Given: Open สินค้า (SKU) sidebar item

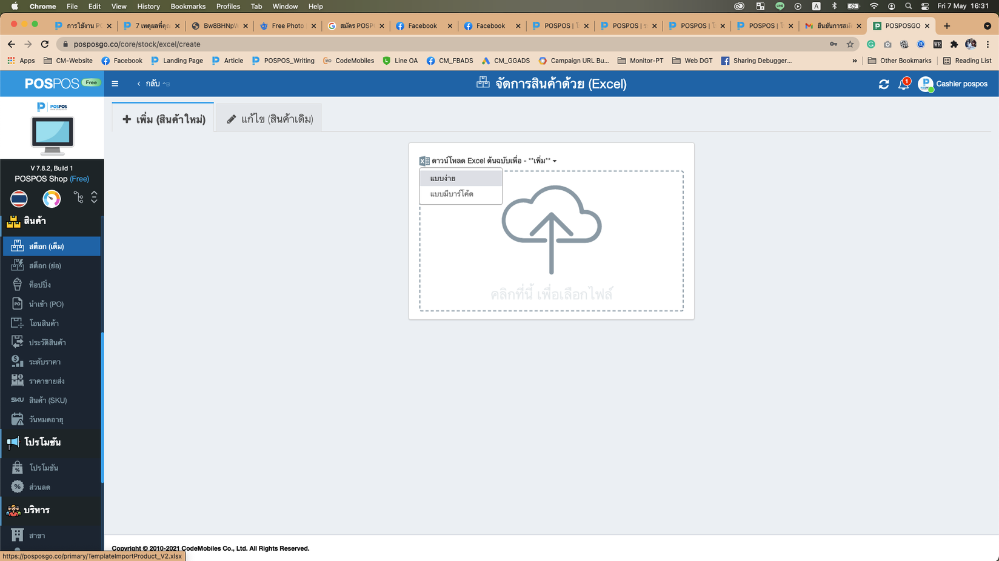Looking at the screenshot, I should click(x=47, y=400).
